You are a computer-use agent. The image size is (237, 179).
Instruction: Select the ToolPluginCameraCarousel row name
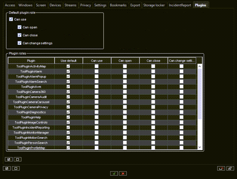tap(31, 102)
